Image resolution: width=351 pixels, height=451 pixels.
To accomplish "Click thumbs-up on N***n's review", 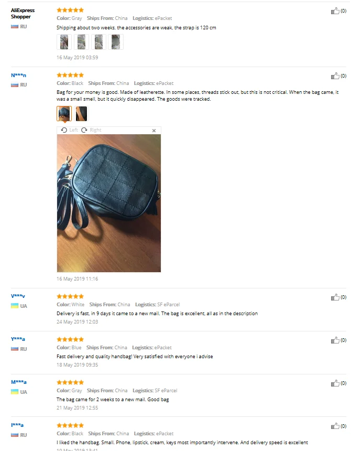I will pyautogui.click(x=335, y=76).
